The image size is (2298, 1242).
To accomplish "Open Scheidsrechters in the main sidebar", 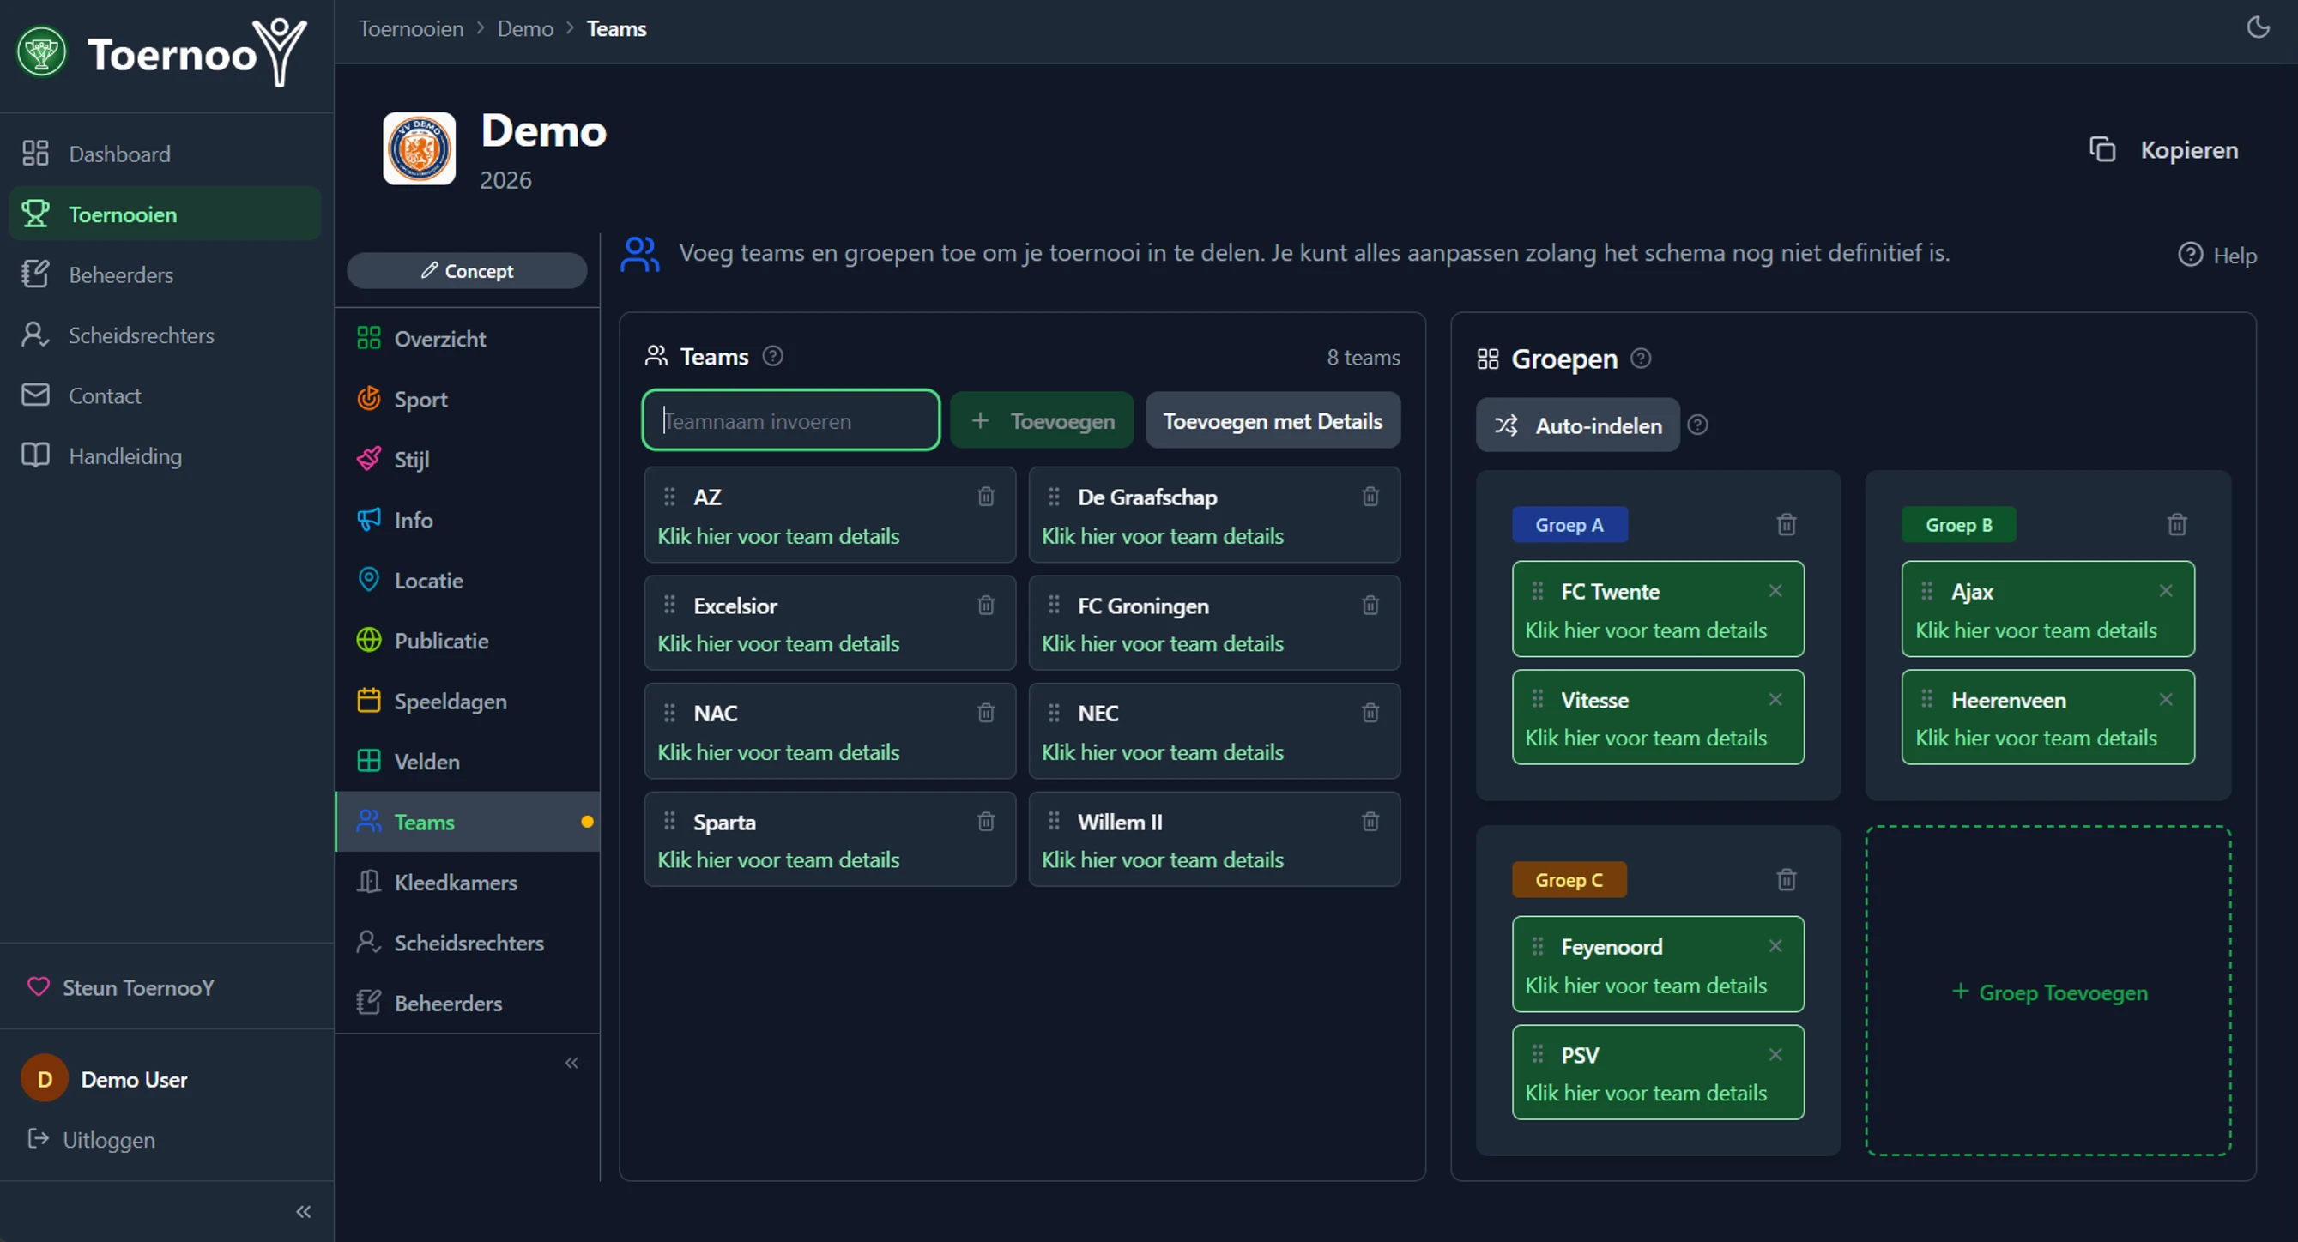I will click(x=165, y=335).
